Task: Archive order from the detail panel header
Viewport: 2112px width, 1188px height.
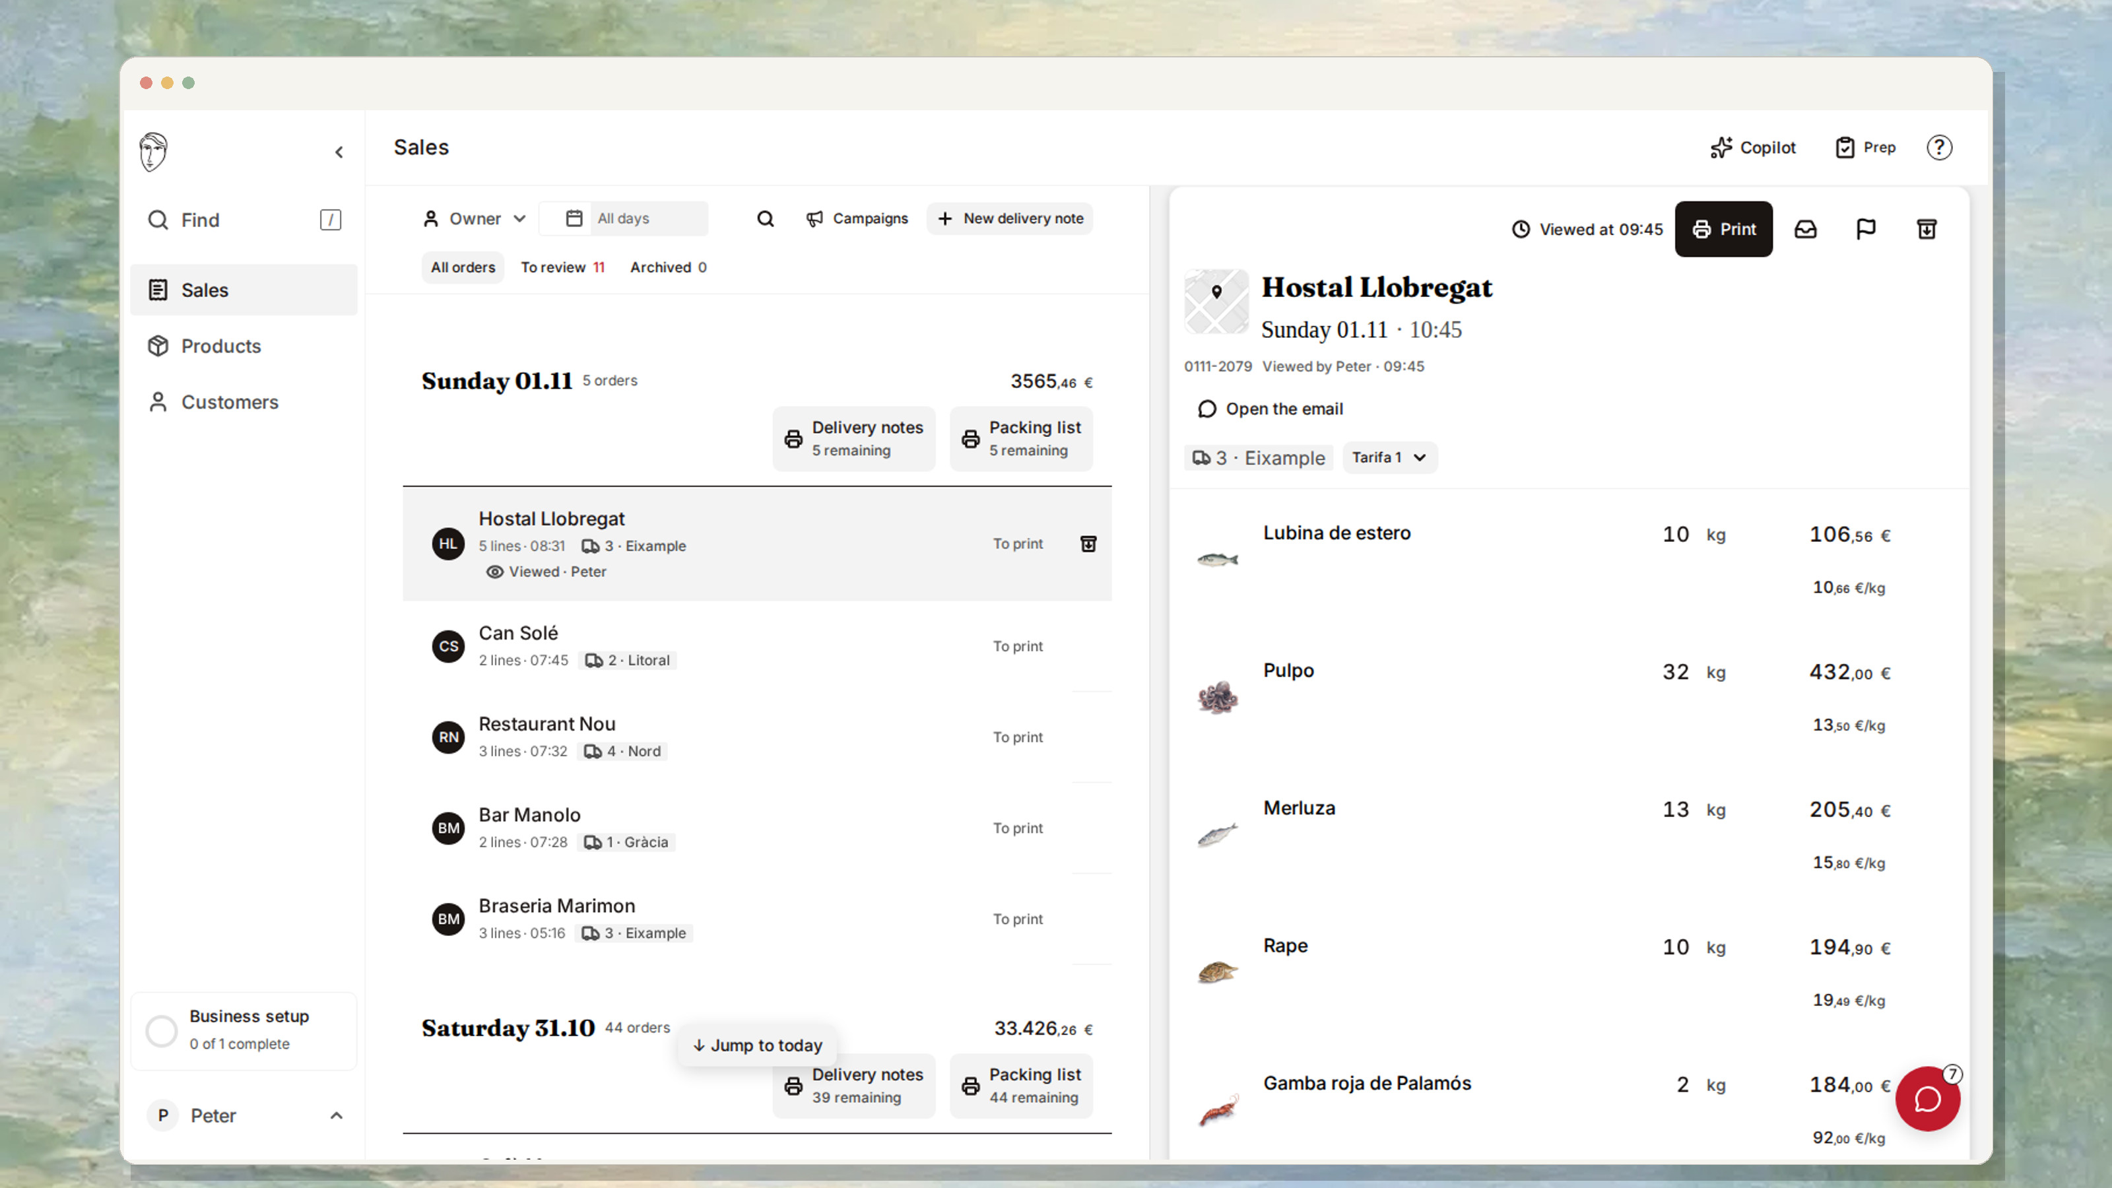Action: pos(1927,230)
